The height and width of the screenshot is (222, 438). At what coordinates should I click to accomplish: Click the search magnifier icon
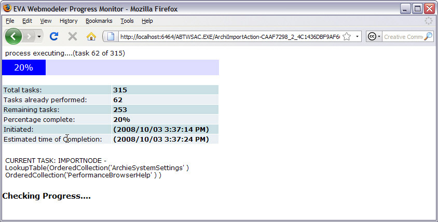click(x=428, y=36)
